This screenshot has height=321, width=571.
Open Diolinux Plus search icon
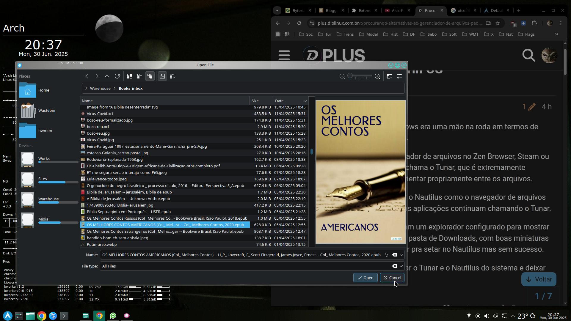click(x=529, y=55)
